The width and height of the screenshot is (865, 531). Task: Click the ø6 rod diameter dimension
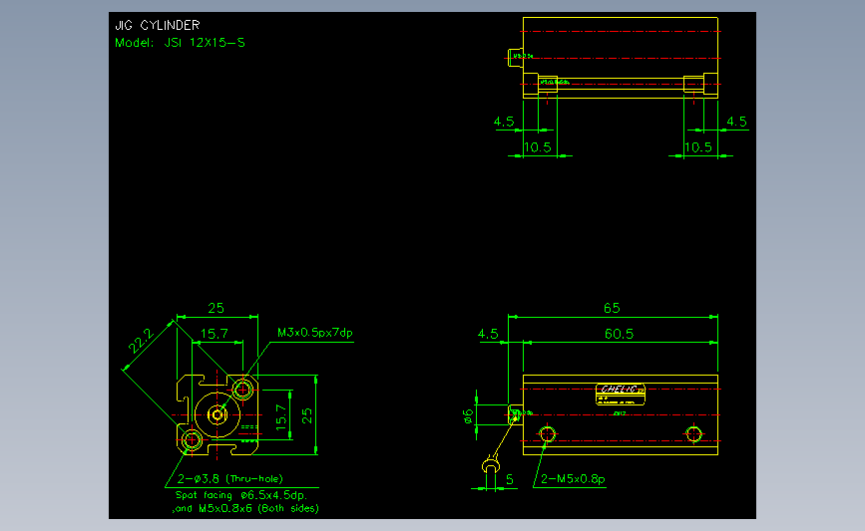(x=468, y=415)
